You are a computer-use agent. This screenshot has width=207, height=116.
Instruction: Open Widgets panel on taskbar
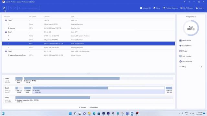point(3,113)
